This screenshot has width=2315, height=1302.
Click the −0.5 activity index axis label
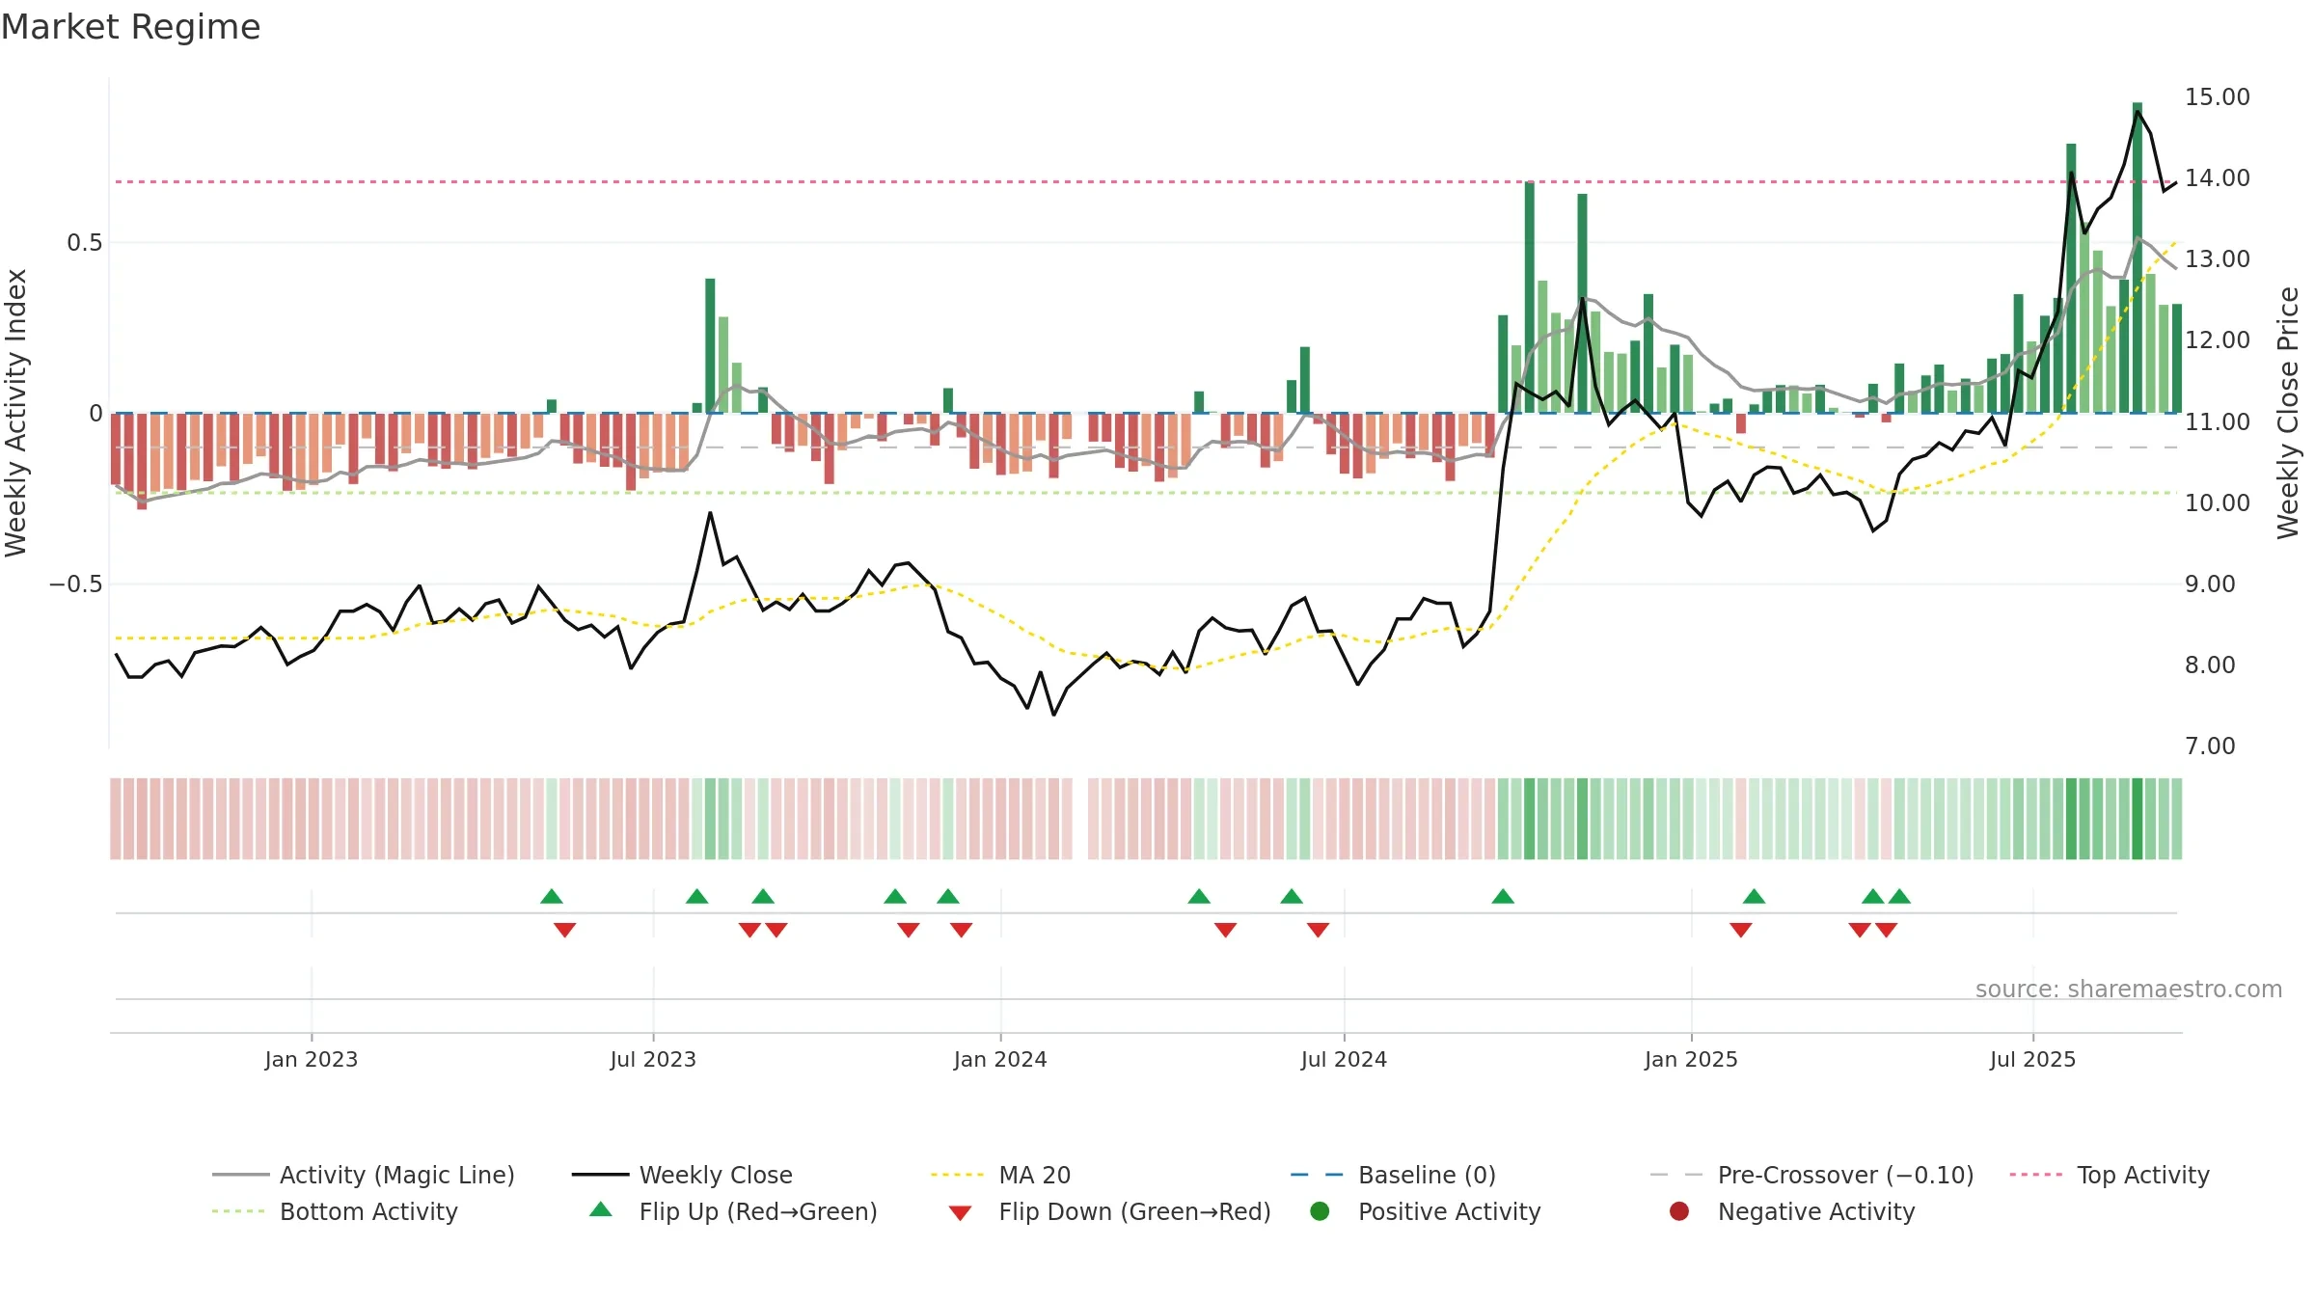pos(75,583)
